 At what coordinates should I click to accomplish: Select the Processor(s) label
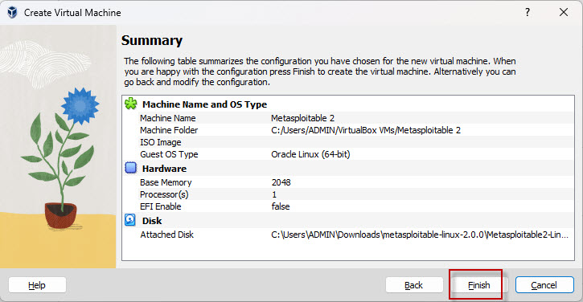click(164, 194)
